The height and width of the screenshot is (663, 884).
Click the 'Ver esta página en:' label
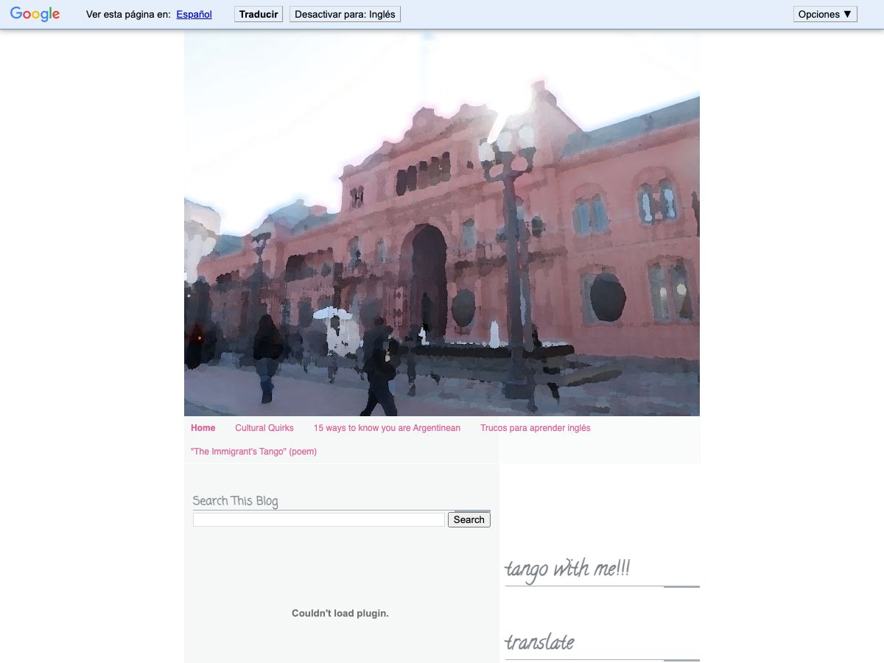point(128,14)
